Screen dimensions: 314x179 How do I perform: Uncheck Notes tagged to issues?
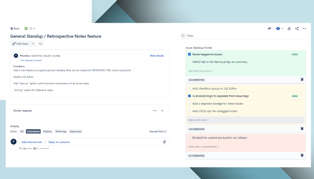pyautogui.click(x=189, y=54)
